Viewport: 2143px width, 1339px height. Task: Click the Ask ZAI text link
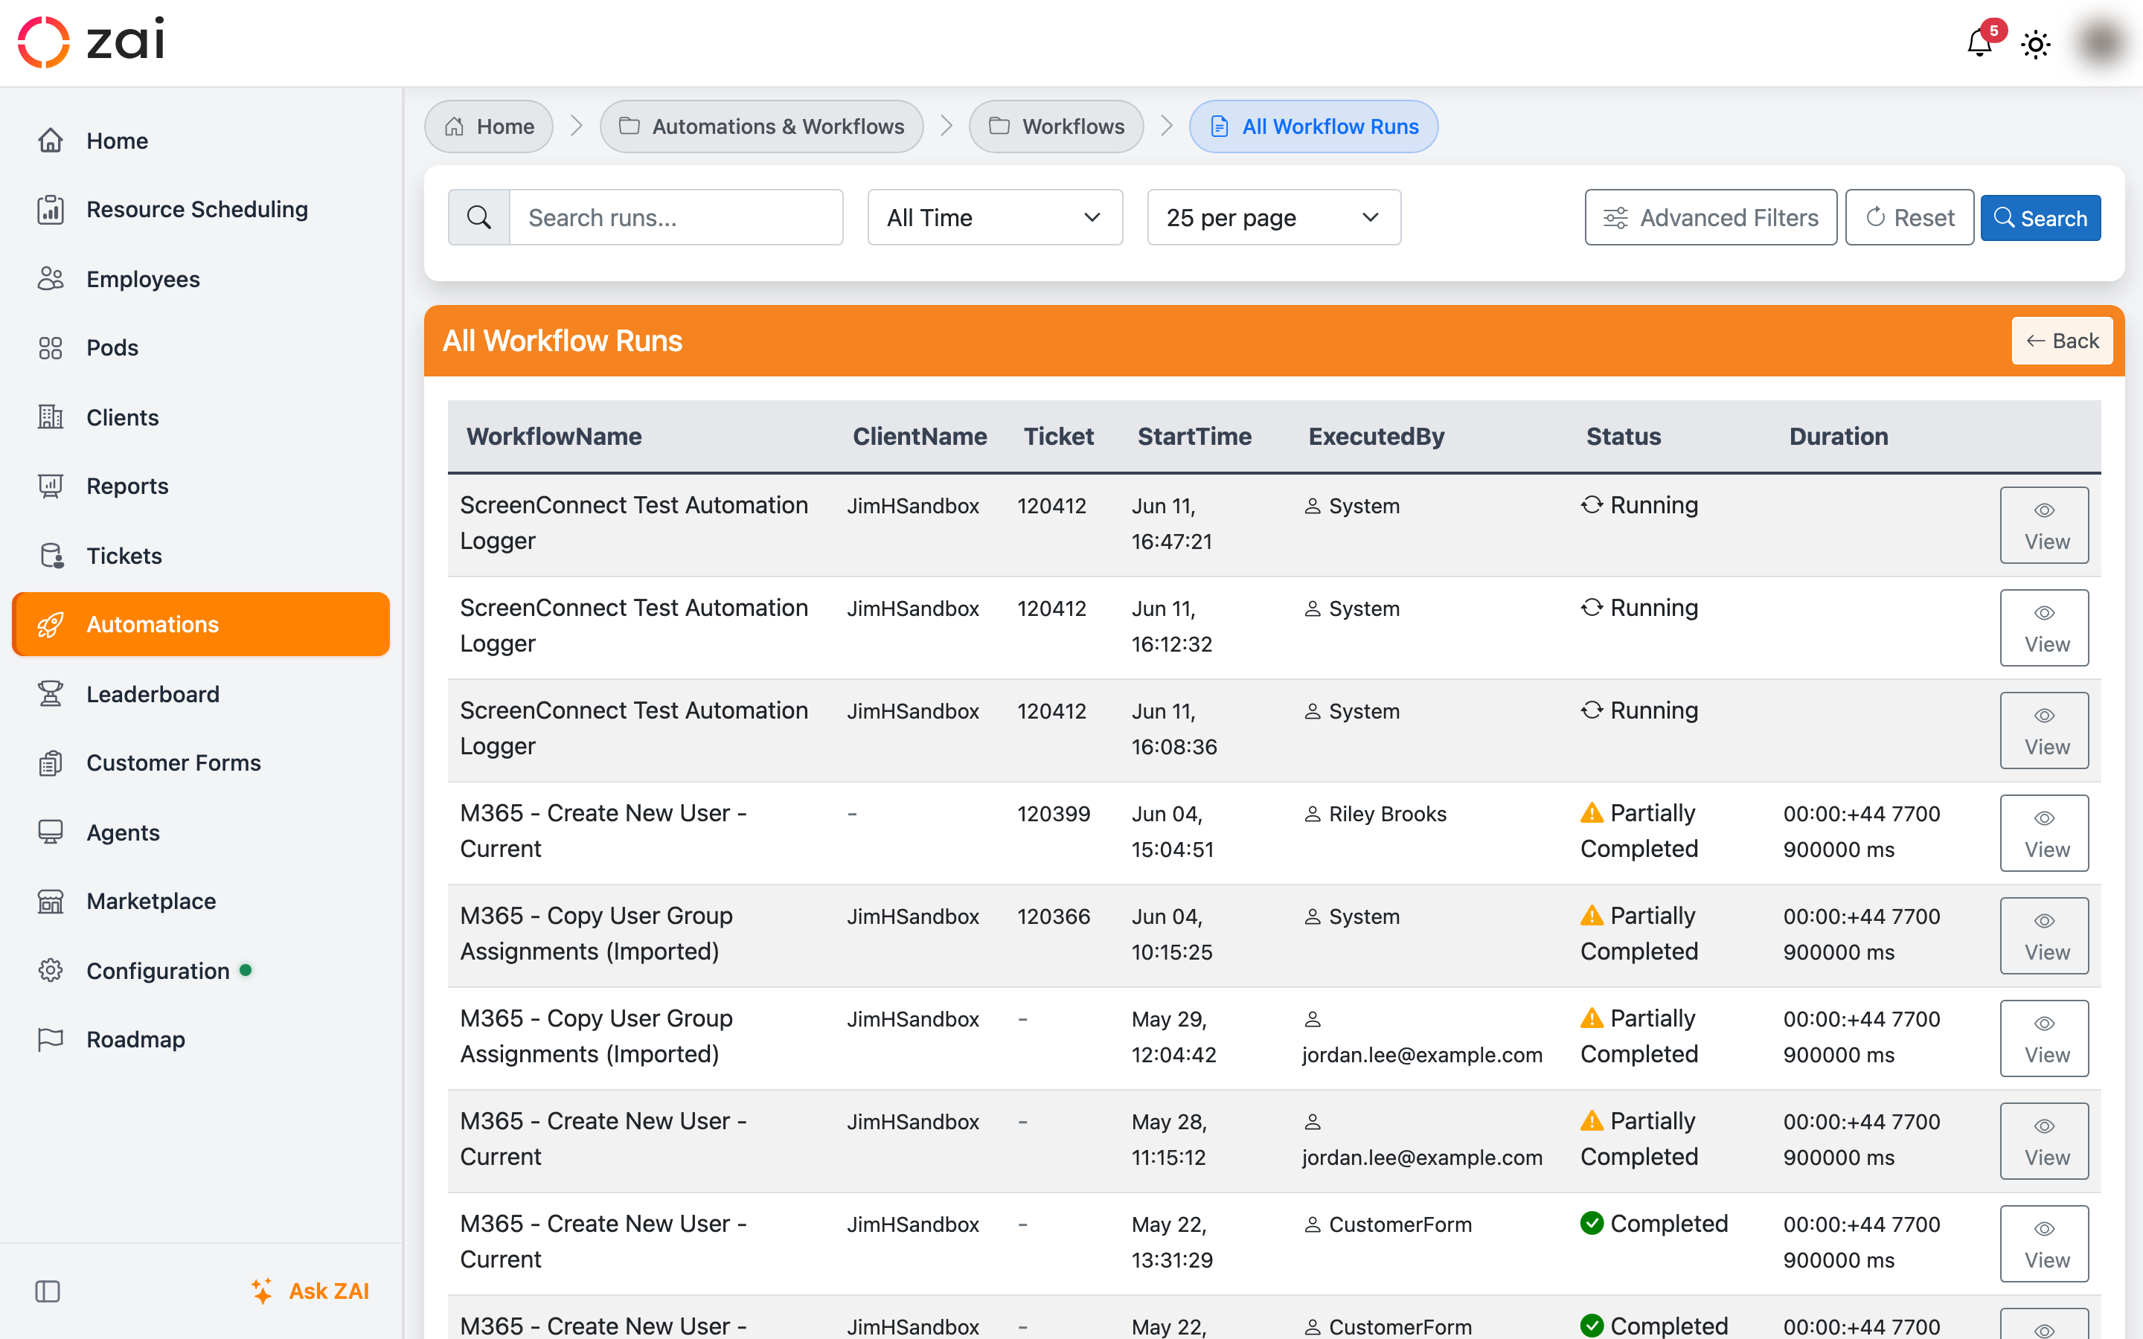[329, 1291]
